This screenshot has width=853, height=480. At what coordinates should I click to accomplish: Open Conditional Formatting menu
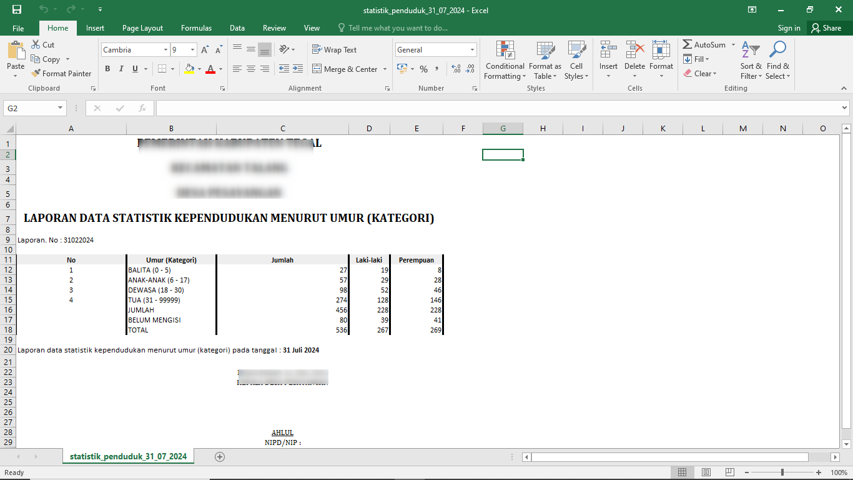pyautogui.click(x=505, y=61)
